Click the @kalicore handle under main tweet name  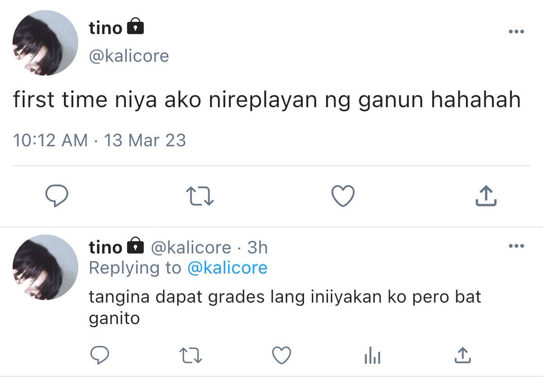[x=129, y=56]
